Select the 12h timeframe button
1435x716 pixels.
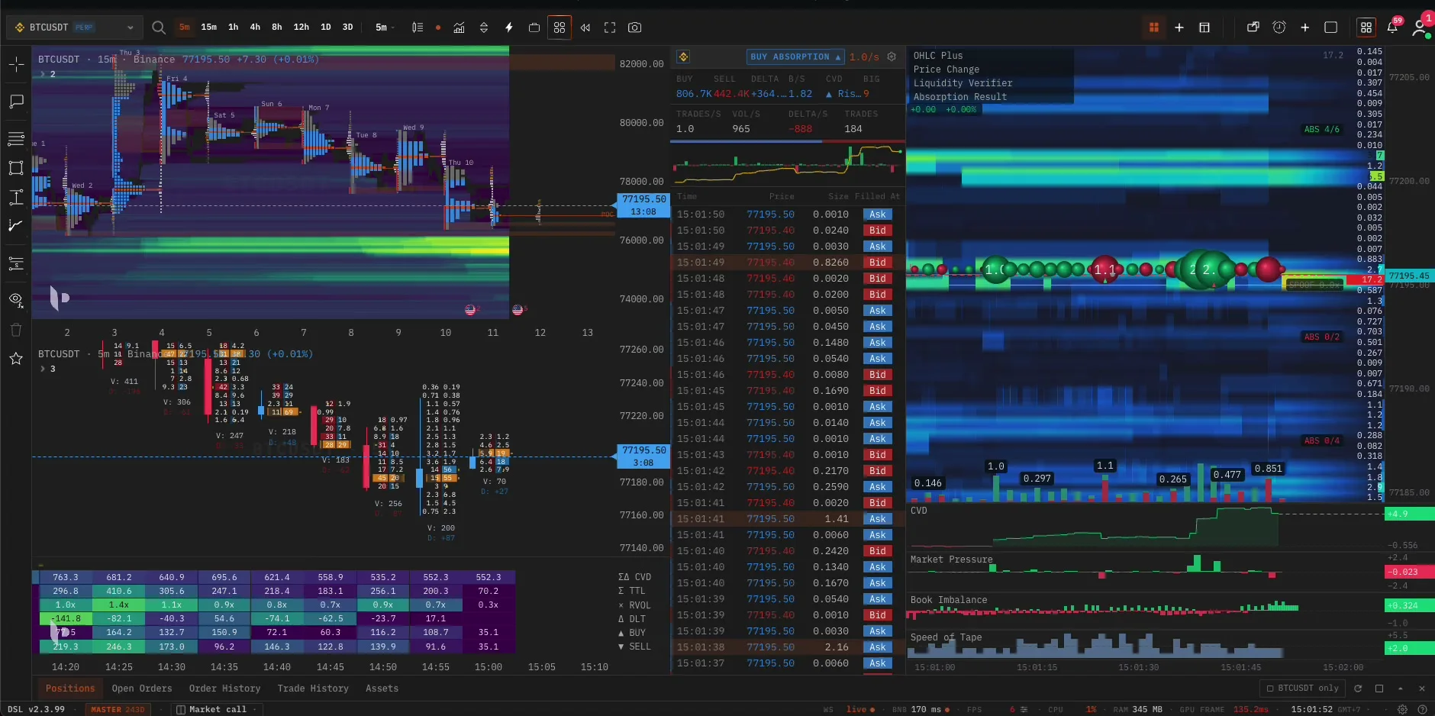pos(302,27)
